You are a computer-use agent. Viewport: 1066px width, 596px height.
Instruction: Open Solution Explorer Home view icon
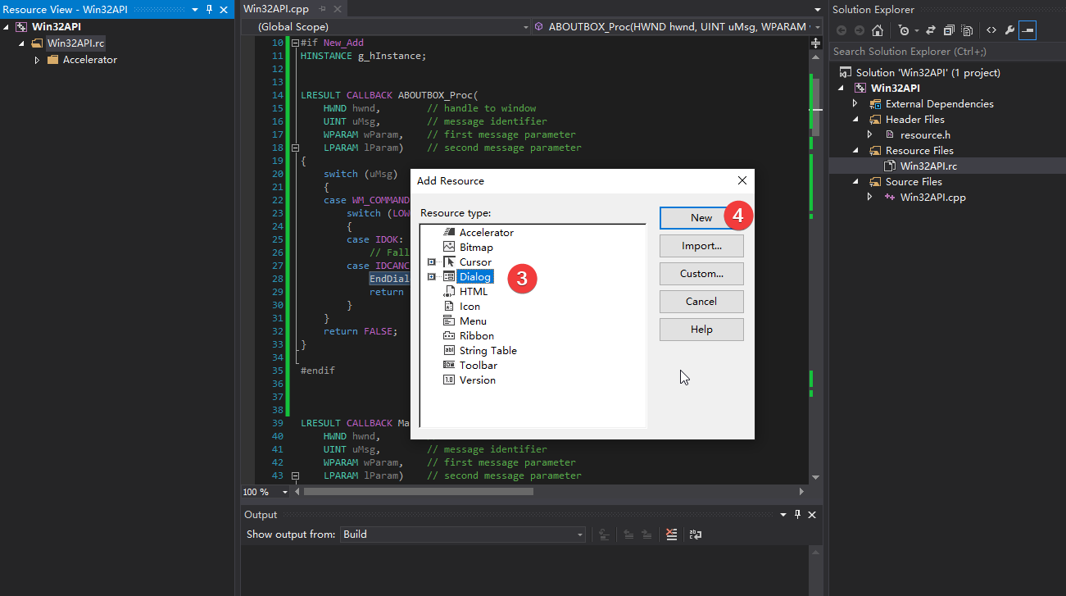[878, 30]
